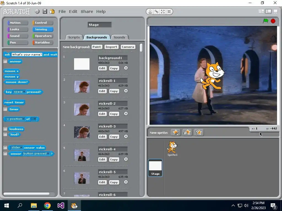Edit the background1 costume

pyautogui.click(x=102, y=68)
